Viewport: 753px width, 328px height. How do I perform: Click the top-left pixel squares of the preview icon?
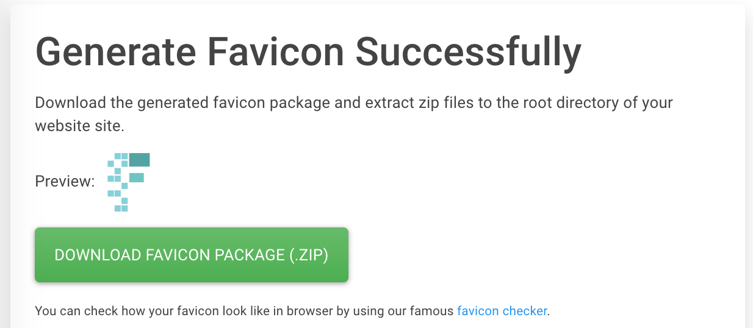point(118,160)
